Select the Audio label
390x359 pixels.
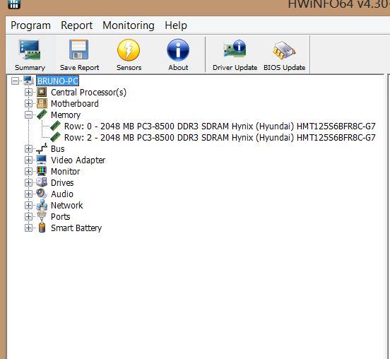pos(62,194)
